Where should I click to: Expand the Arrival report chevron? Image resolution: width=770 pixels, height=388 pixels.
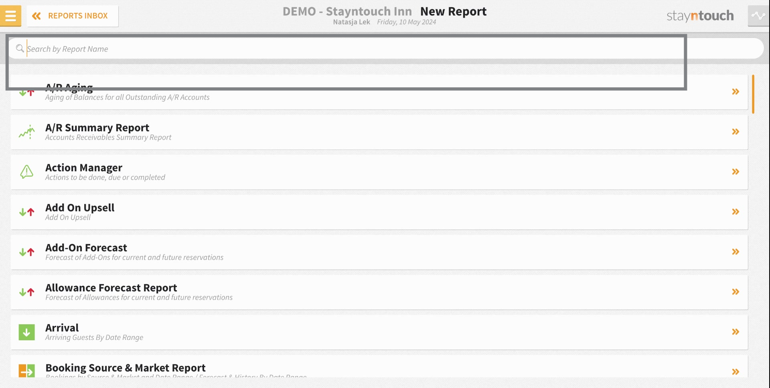click(x=736, y=332)
